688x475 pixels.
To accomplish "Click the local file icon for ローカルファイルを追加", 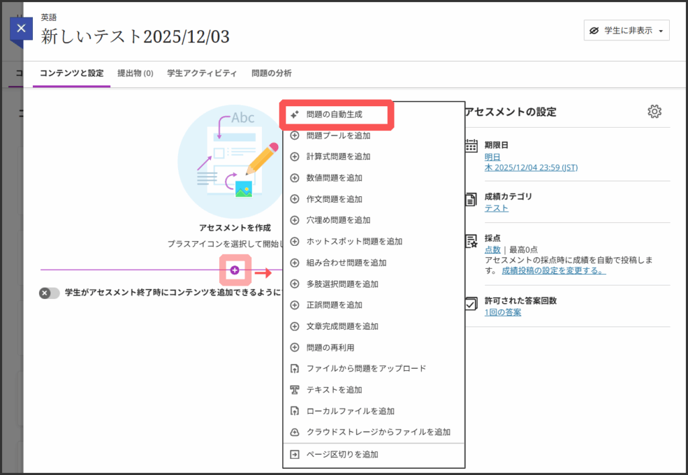I will (x=294, y=411).
